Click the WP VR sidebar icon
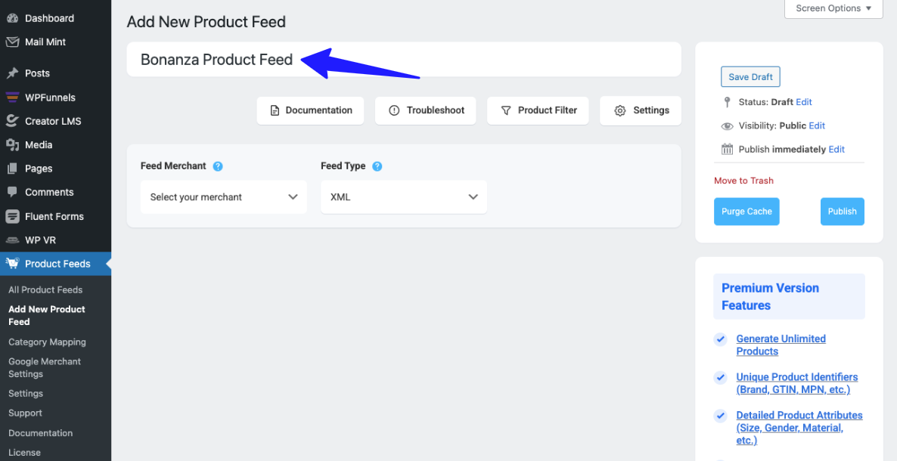The width and height of the screenshot is (897, 461). (x=12, y=240)
